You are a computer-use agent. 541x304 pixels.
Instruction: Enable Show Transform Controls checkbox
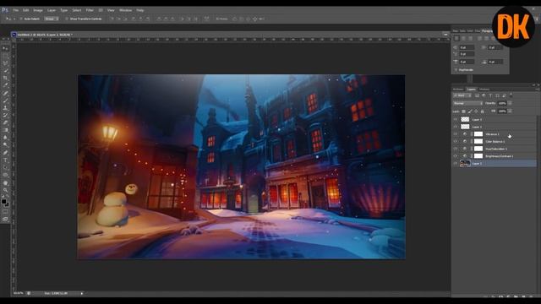pos(67,19)
